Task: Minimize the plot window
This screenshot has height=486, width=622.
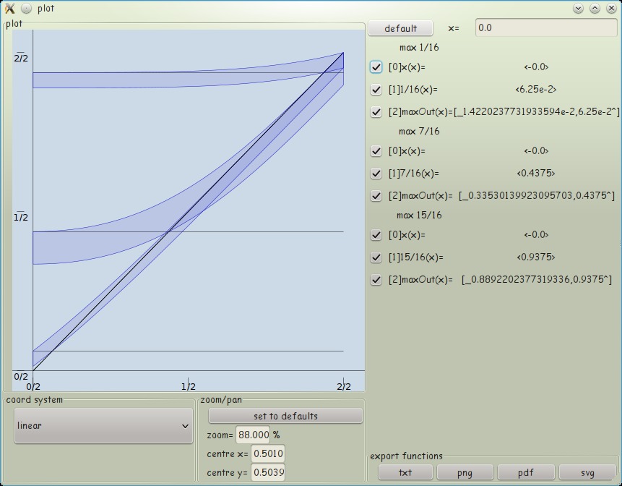Action: pos(578,9)
